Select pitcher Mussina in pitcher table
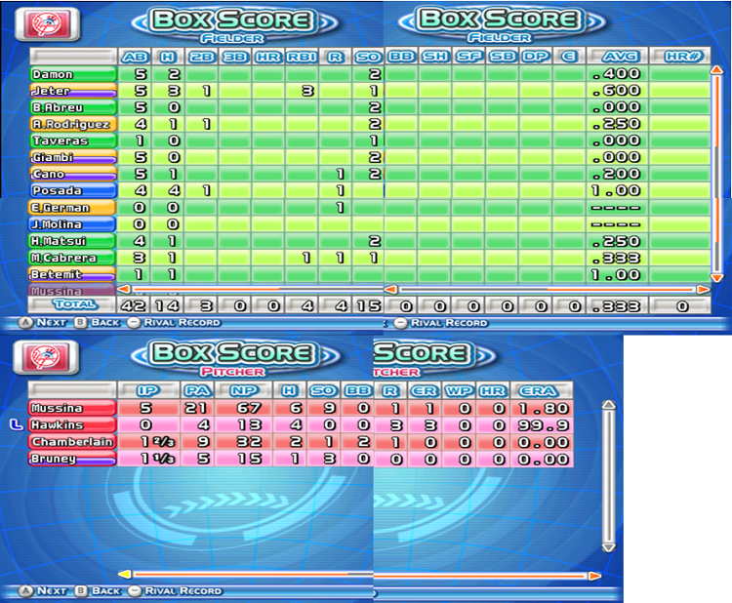 point(72,408)
